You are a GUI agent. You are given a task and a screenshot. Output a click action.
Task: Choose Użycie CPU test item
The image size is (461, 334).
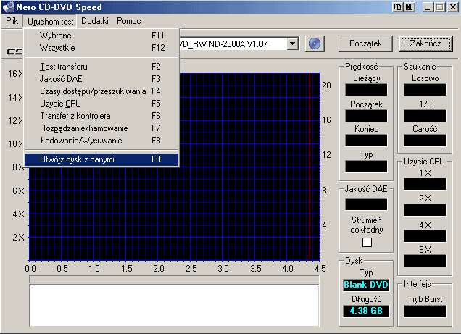[x=101, y=104]
